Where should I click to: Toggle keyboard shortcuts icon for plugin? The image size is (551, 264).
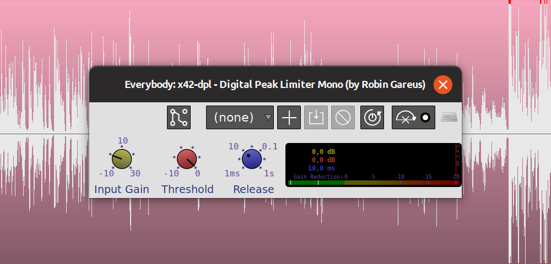click(449, 117)
